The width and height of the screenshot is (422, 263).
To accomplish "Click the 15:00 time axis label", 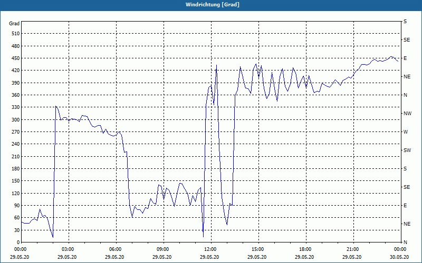I will [258, 249].
